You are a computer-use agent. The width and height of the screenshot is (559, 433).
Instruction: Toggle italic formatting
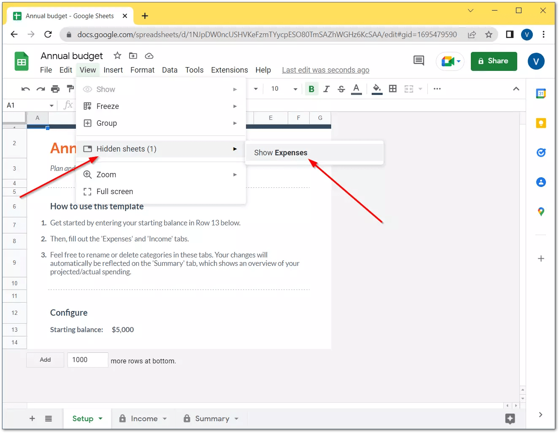[326, 89]
